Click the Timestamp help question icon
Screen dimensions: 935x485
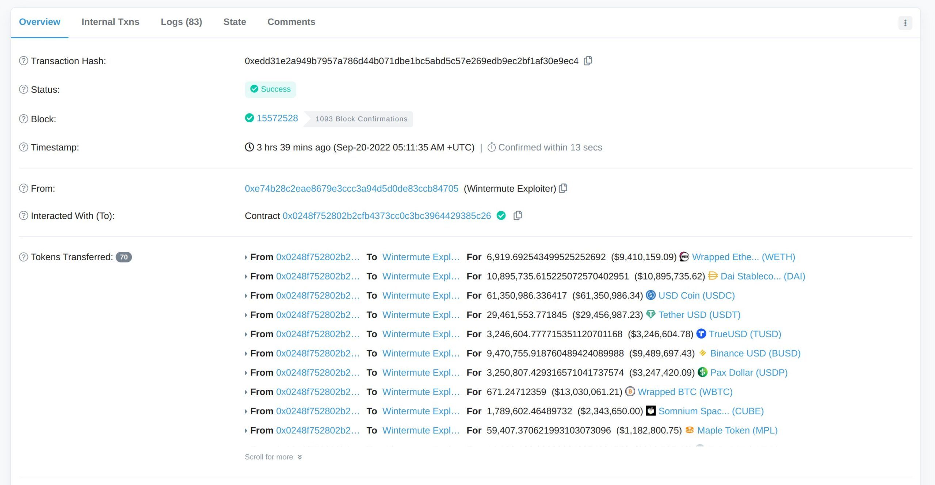point(23,147)
